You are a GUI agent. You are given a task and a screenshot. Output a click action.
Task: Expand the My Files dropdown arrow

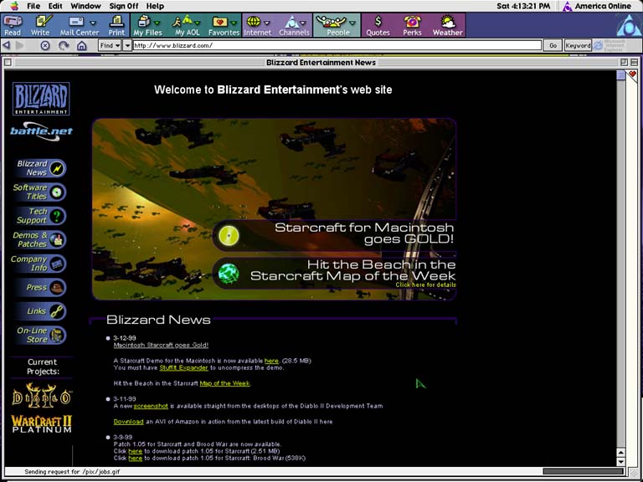157,22
